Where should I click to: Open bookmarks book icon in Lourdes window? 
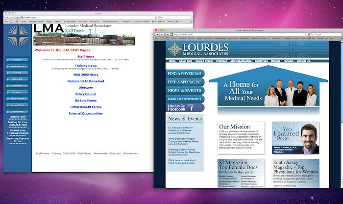(162, 39)
